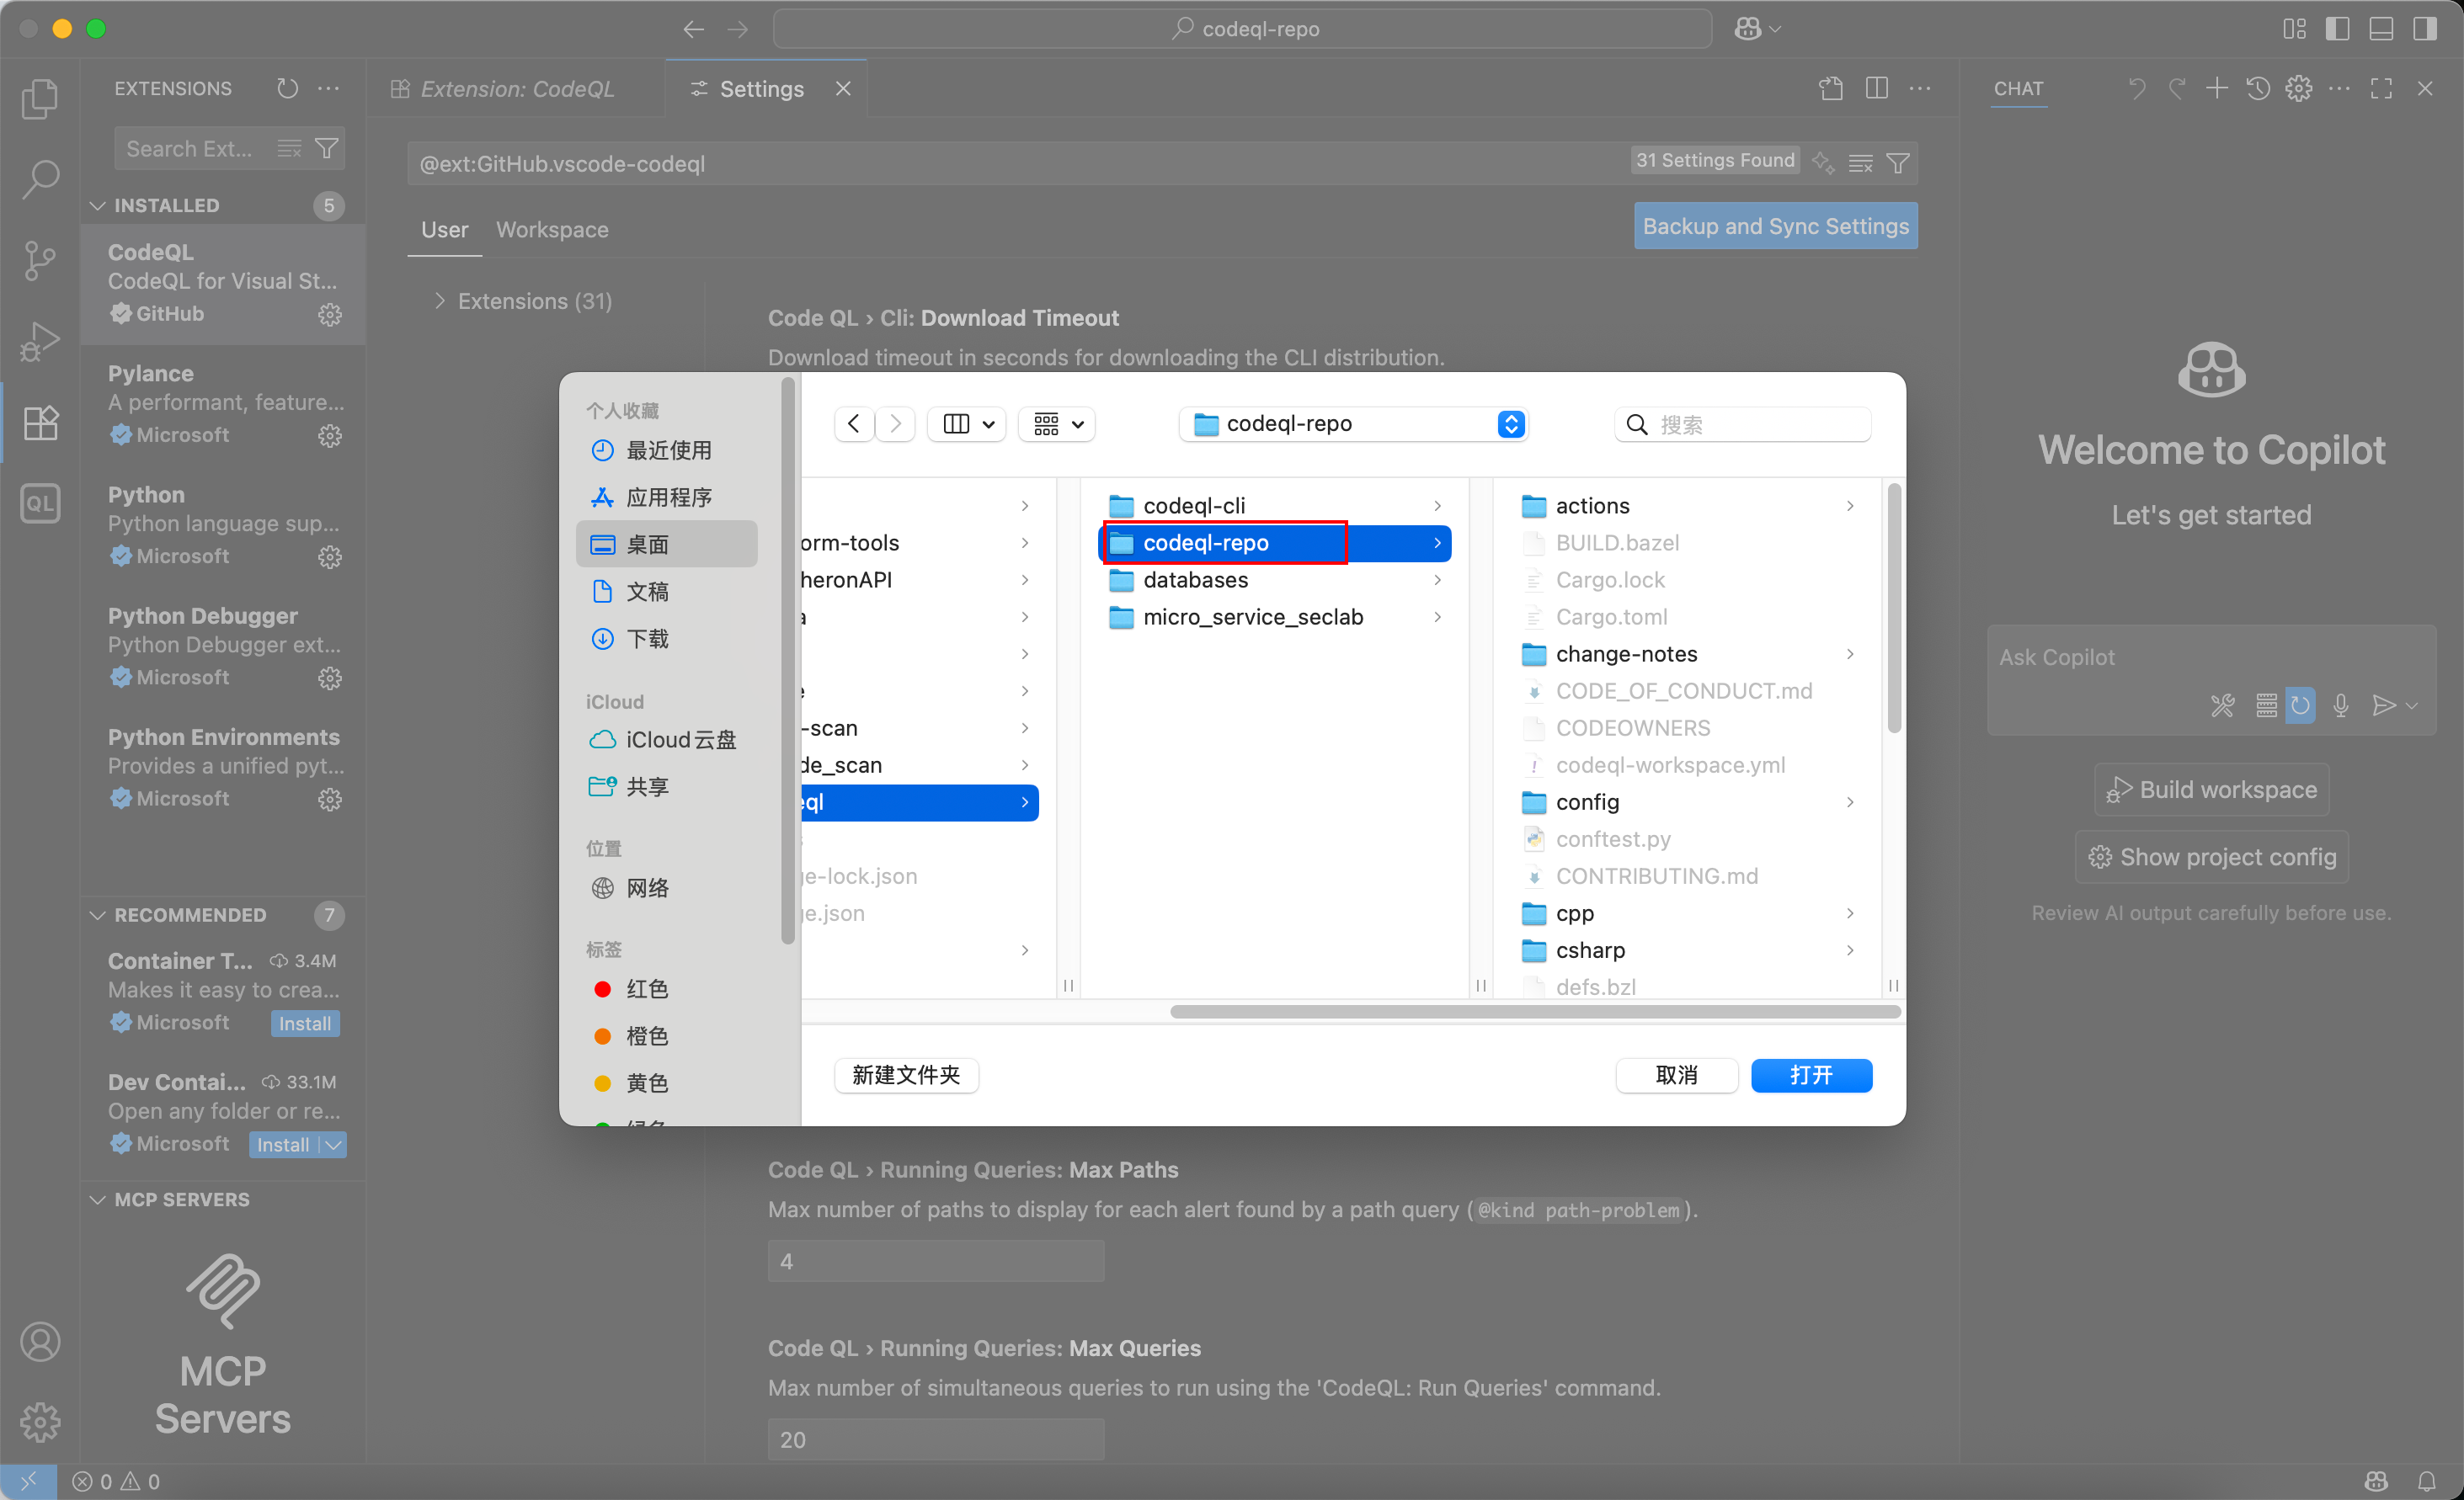The height and width of the screenshot is (1500, 2464).
Task: Open Source Control view in activity bar
Action: point(40,260)
